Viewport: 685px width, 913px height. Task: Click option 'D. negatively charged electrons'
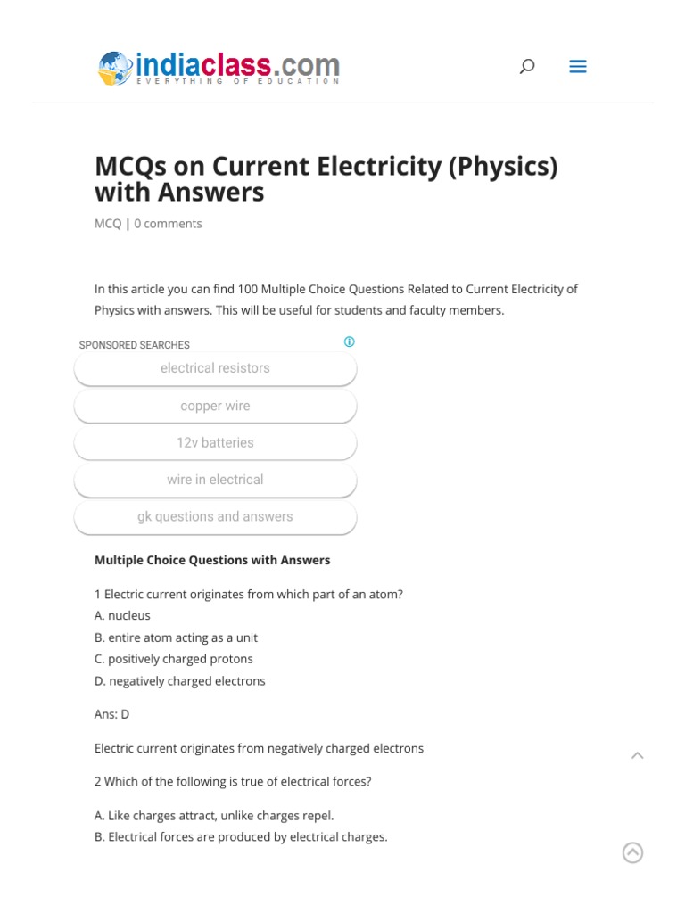(180, 681)
